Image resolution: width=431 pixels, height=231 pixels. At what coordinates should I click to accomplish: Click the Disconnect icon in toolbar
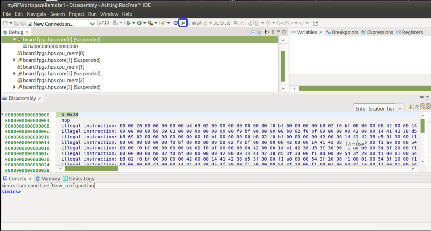199,23
